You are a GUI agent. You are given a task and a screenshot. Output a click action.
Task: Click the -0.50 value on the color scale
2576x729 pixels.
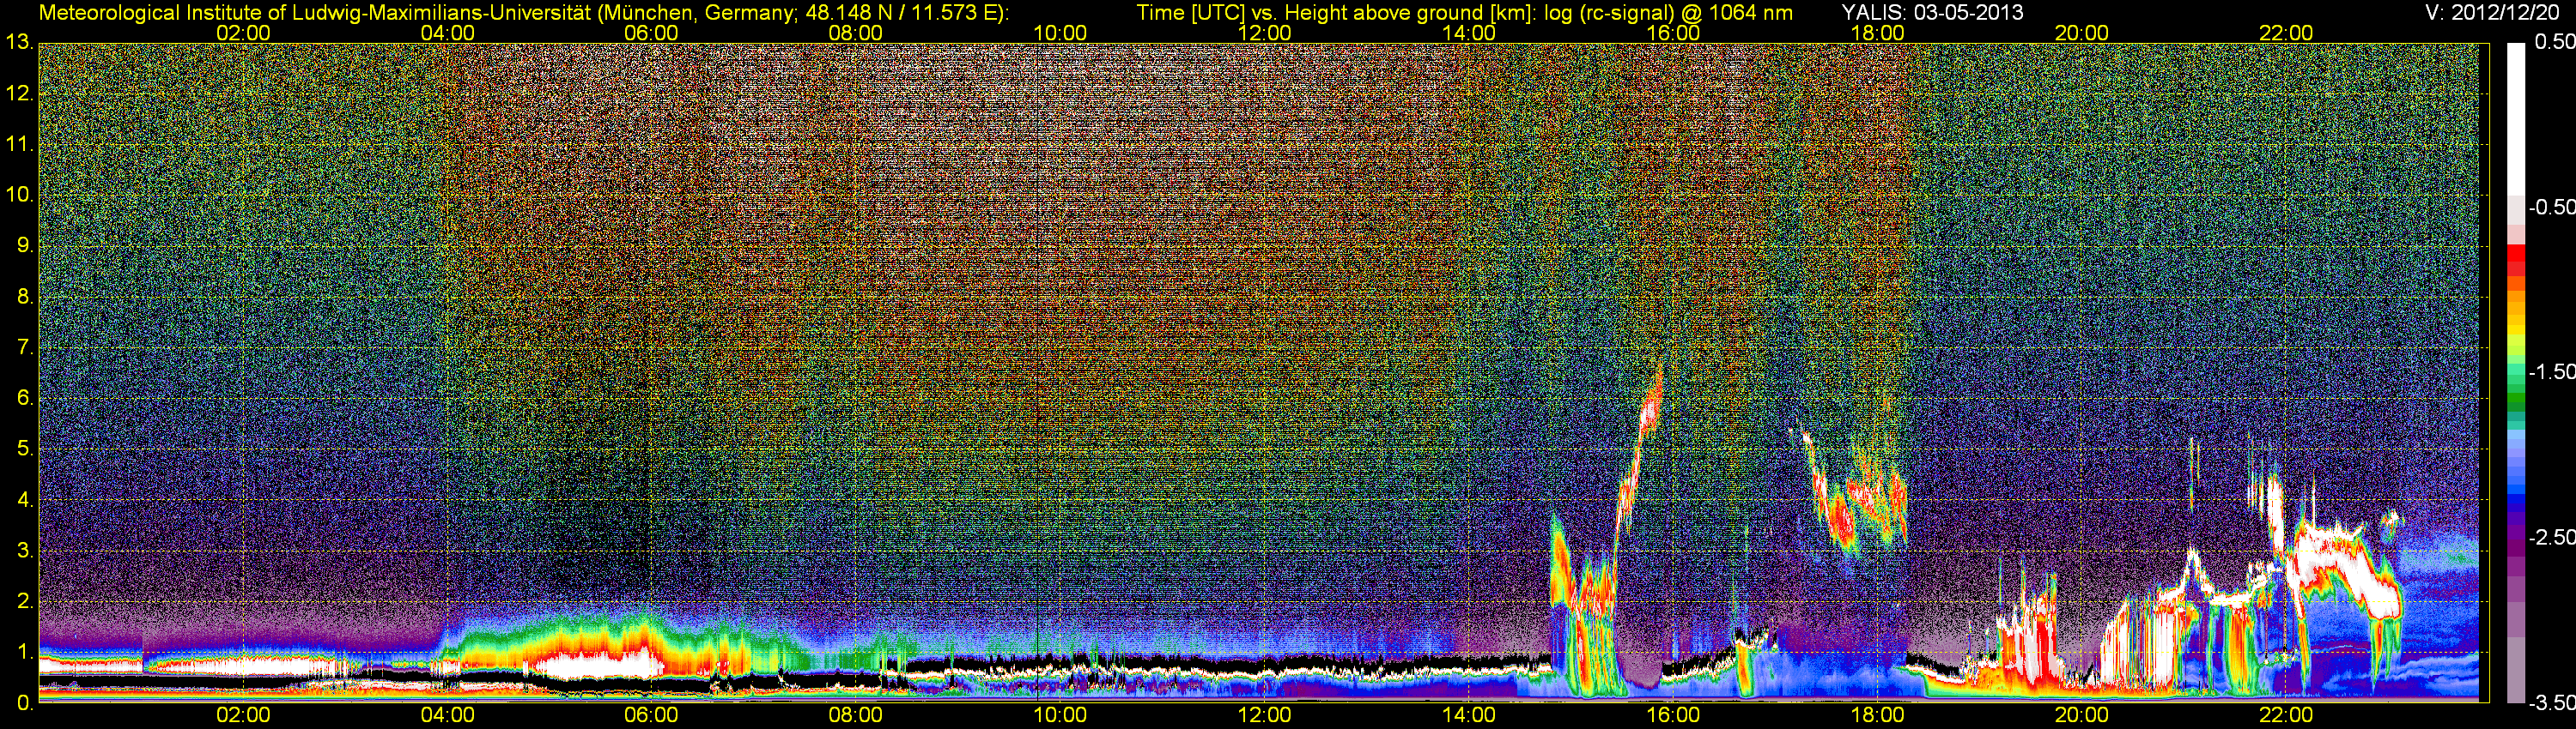coord(2552,207)
